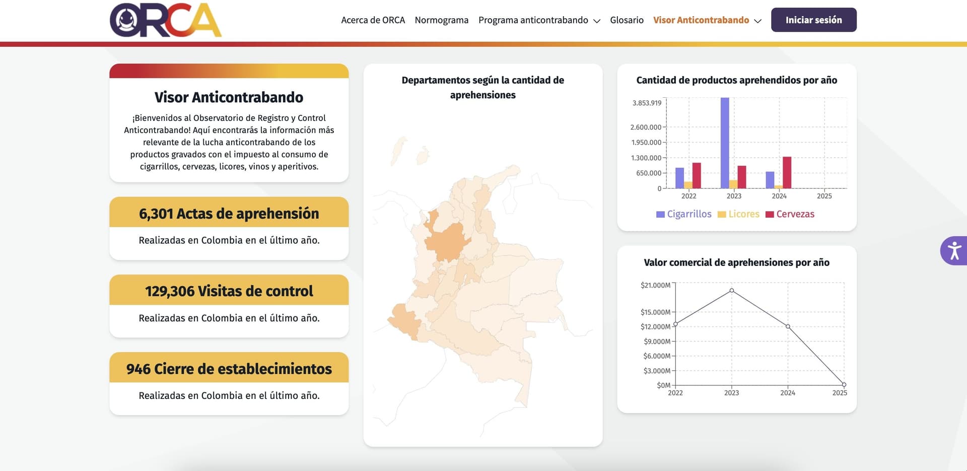Click Departamentos según la cantidad title
The image size is (967, 471).
click(x=482, y=88)
